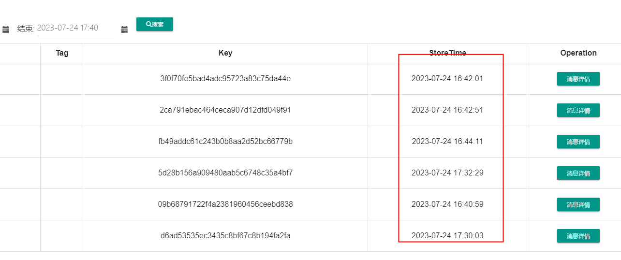Click the Tag column header

62,53
